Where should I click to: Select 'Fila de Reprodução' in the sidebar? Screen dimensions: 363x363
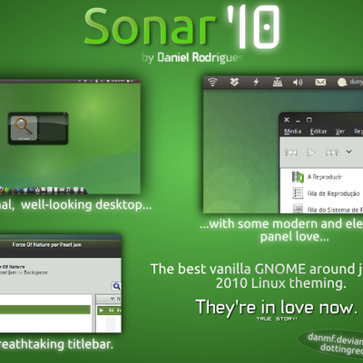pyautogui.click(x=333, y=193)
